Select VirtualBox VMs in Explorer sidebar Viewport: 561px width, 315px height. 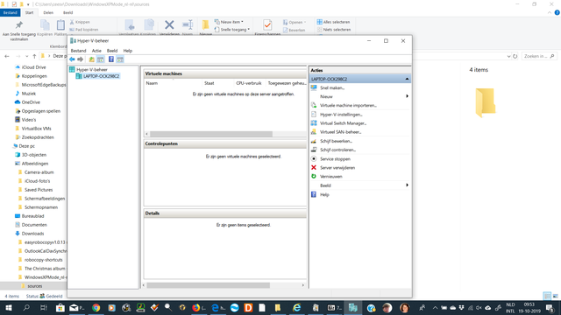click(x=36, y=129)
